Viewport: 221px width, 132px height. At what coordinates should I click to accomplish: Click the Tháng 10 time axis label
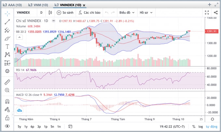(x=178, y=119)
